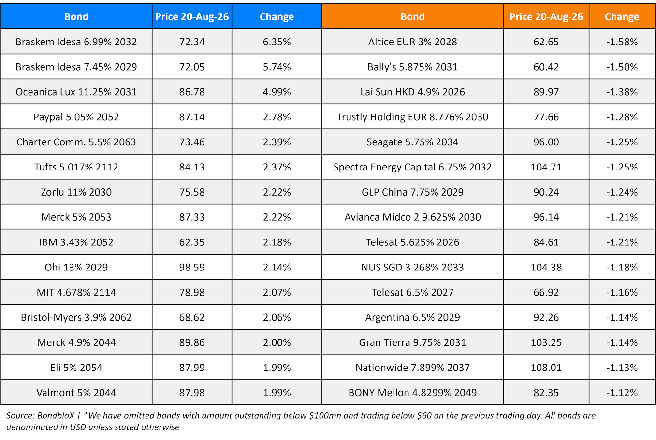
Task: Click the blue Bond column header
Action: [x=76, y=16]
